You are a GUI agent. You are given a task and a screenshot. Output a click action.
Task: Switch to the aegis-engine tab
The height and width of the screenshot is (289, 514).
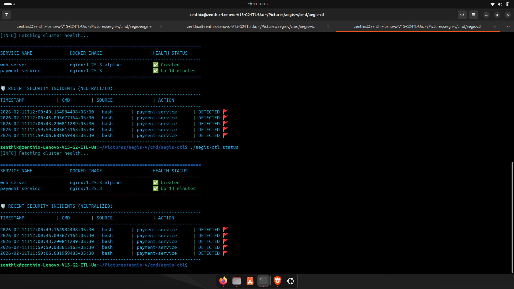[x=84, y=26]
